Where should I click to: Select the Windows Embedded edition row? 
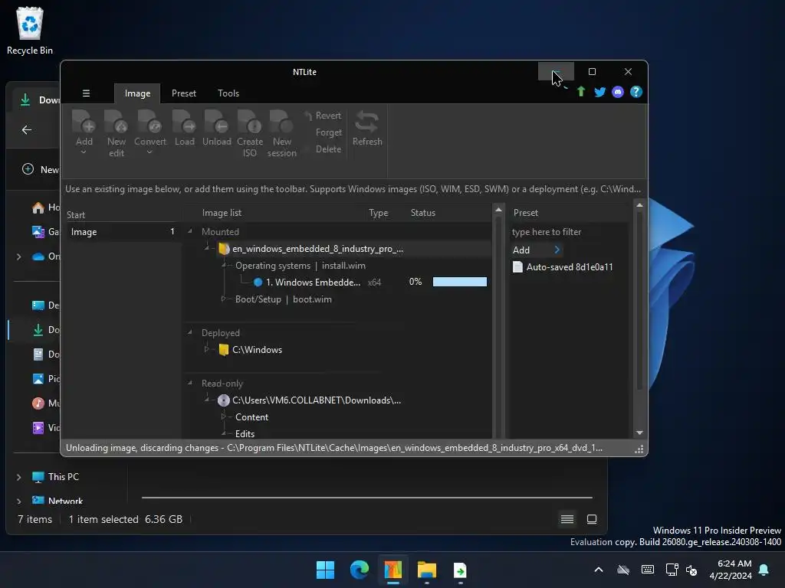coord(313,282)
